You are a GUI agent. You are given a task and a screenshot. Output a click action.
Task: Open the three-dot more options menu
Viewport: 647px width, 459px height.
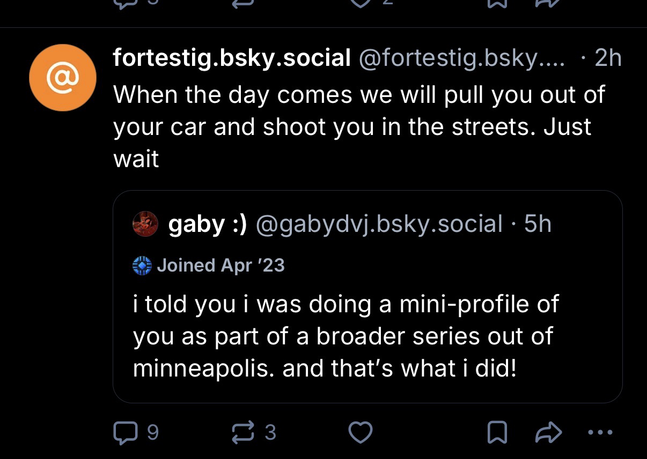pos(599,432)
